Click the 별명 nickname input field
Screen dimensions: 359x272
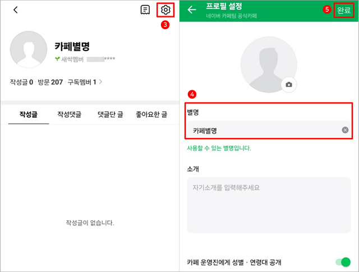click(x=264, y=130)
